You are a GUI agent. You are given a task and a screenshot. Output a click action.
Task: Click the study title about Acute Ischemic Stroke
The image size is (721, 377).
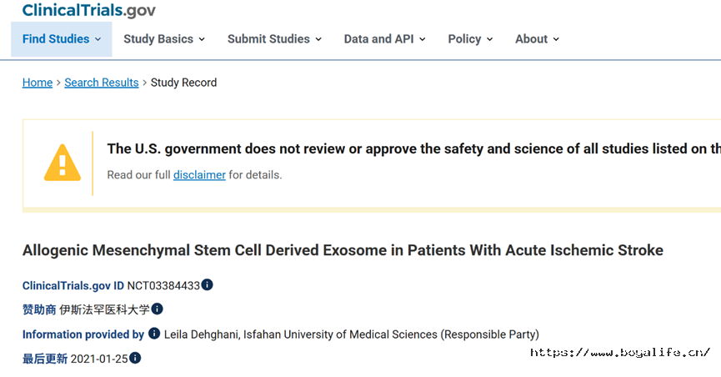(x=343, y=250)
